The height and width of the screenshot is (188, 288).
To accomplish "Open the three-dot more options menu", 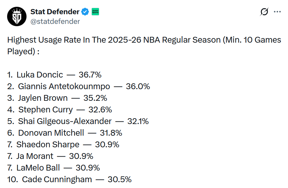I will [x=277, y=12].
